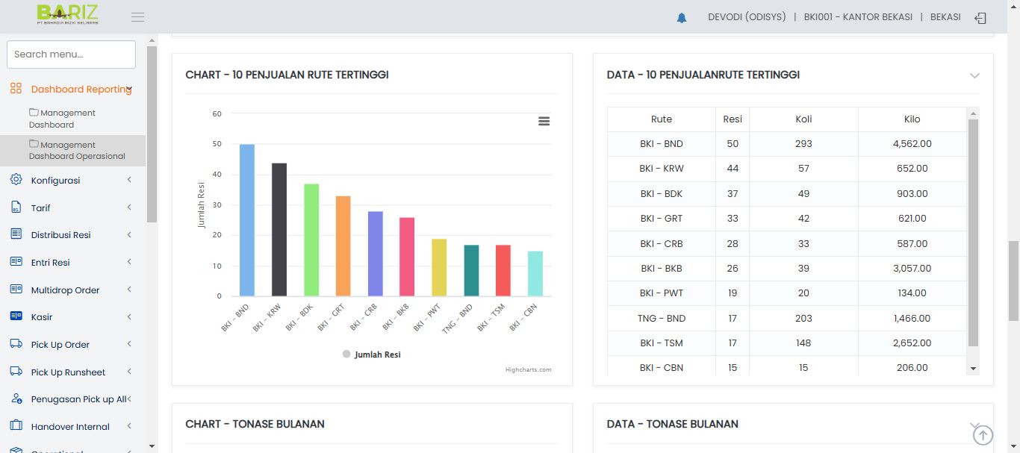Click the scroll-to-top arrow icon
The image size is (1020, 453).
983,435
